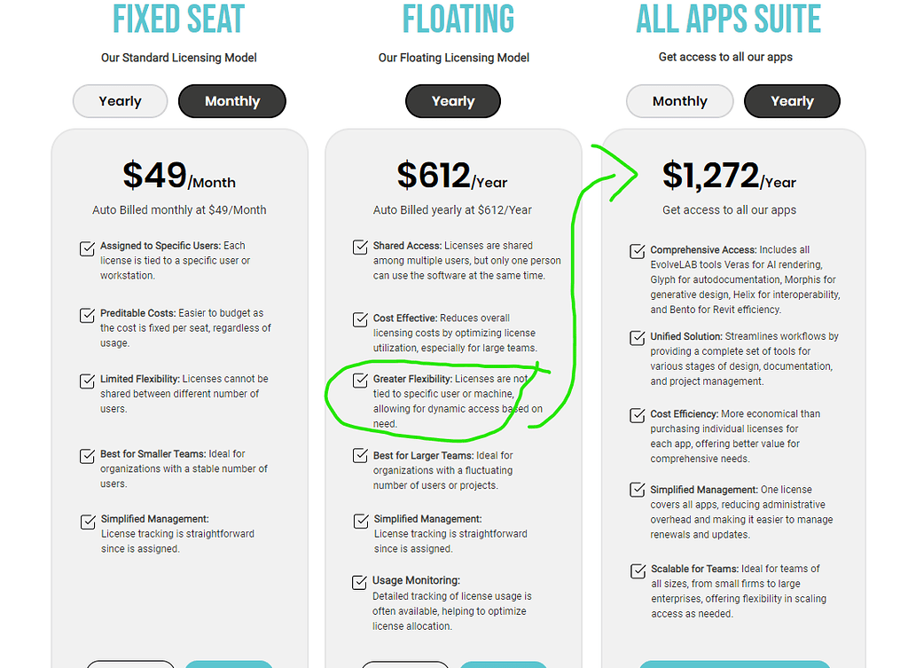The width and height of the screenshot is (908, 668).
Task: Toggle Yearly billing for Floating plan
Action: tap(452, 100)
